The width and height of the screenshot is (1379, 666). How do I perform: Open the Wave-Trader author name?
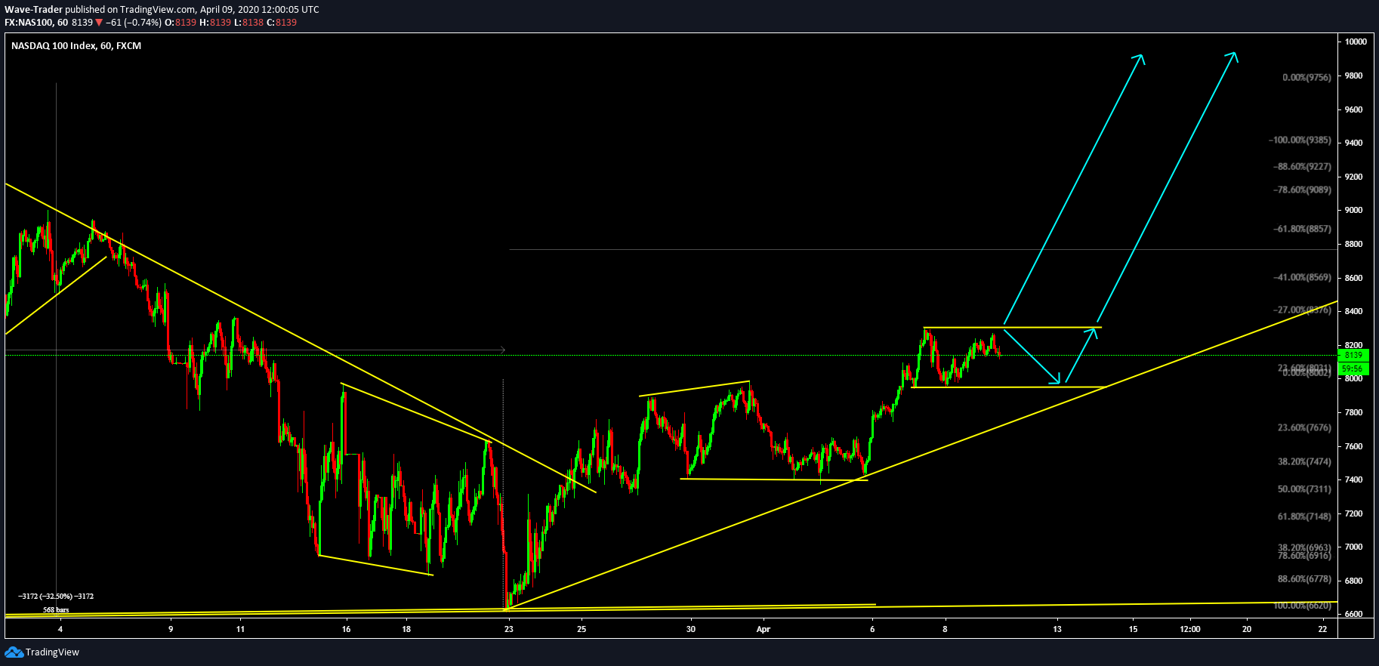coord(33,10)
